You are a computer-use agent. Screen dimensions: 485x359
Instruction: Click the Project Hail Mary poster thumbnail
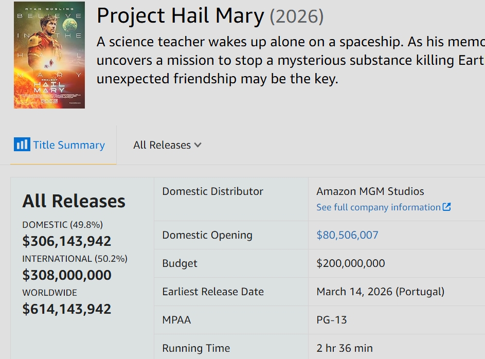tap(49, 55)
